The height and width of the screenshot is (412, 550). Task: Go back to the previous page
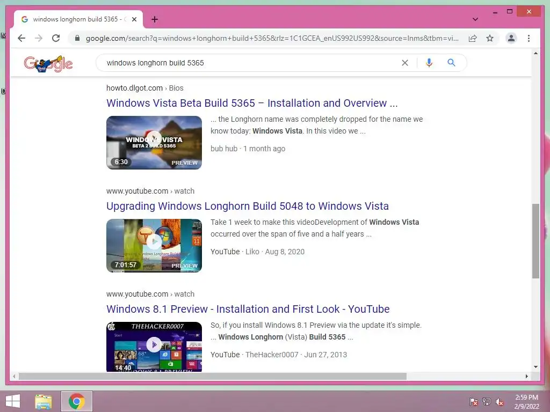click(x=21, y=38)
